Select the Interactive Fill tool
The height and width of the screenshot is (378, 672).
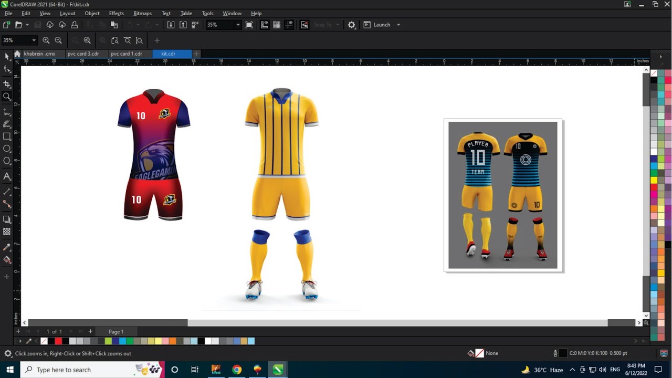[7, 260]
